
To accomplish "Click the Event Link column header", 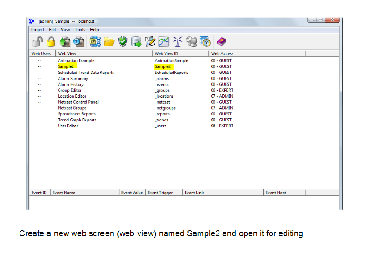I will [x=223, y=193].
